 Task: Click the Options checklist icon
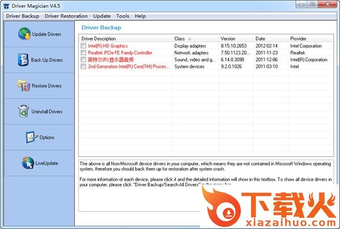[31, 137]
